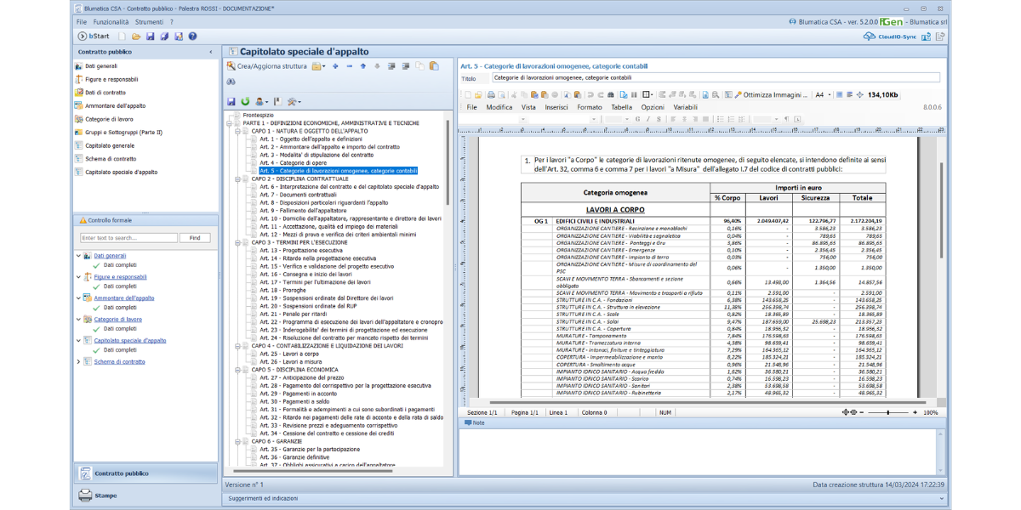The height and width of the screenshot is (510, 1021).
Task: Collapse the CAPO 1 tree node
Action: [x=238, y=132]
